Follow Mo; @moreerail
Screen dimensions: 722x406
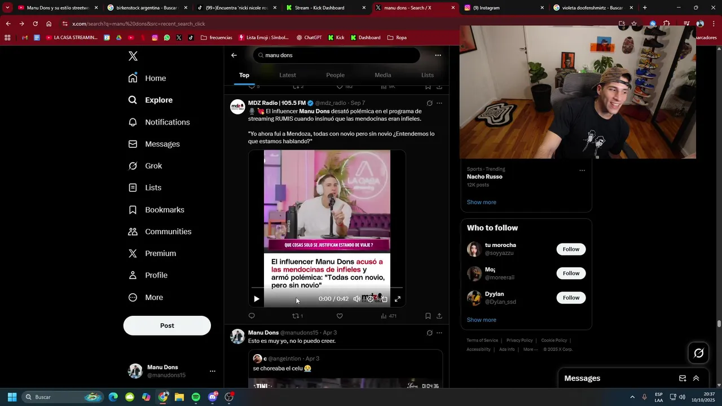(571, 273)
